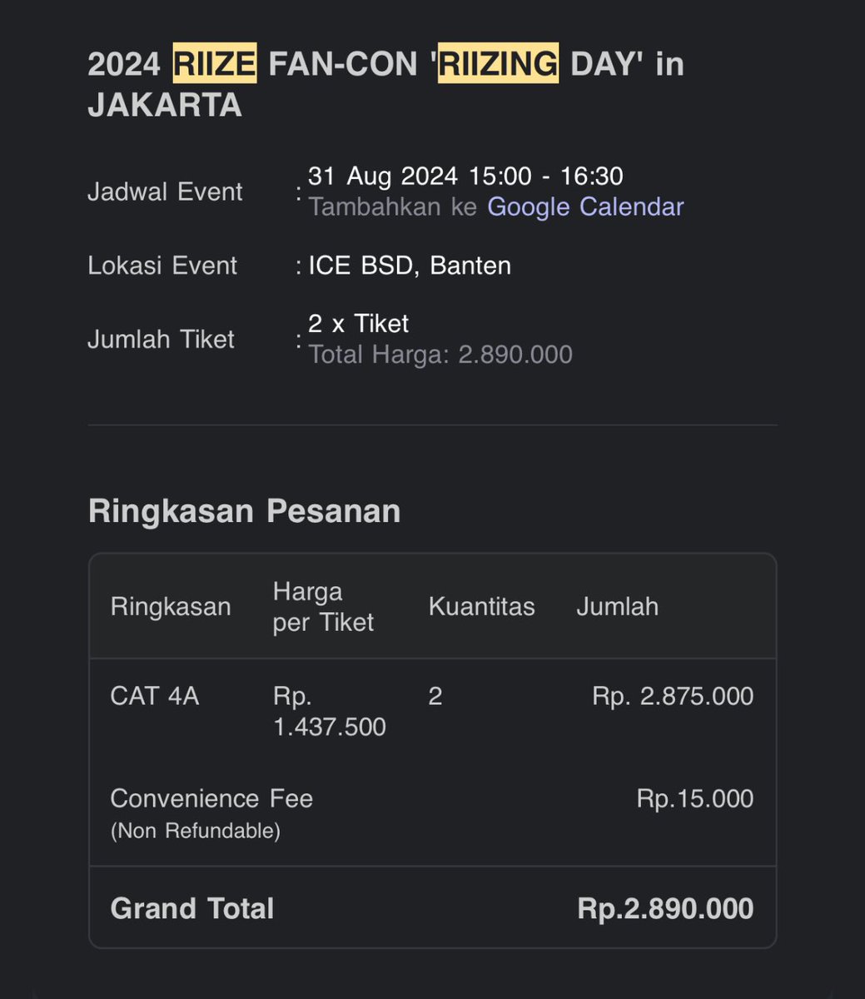
Task: Click the Jumlah column header
Action: (x=617, y=606)
